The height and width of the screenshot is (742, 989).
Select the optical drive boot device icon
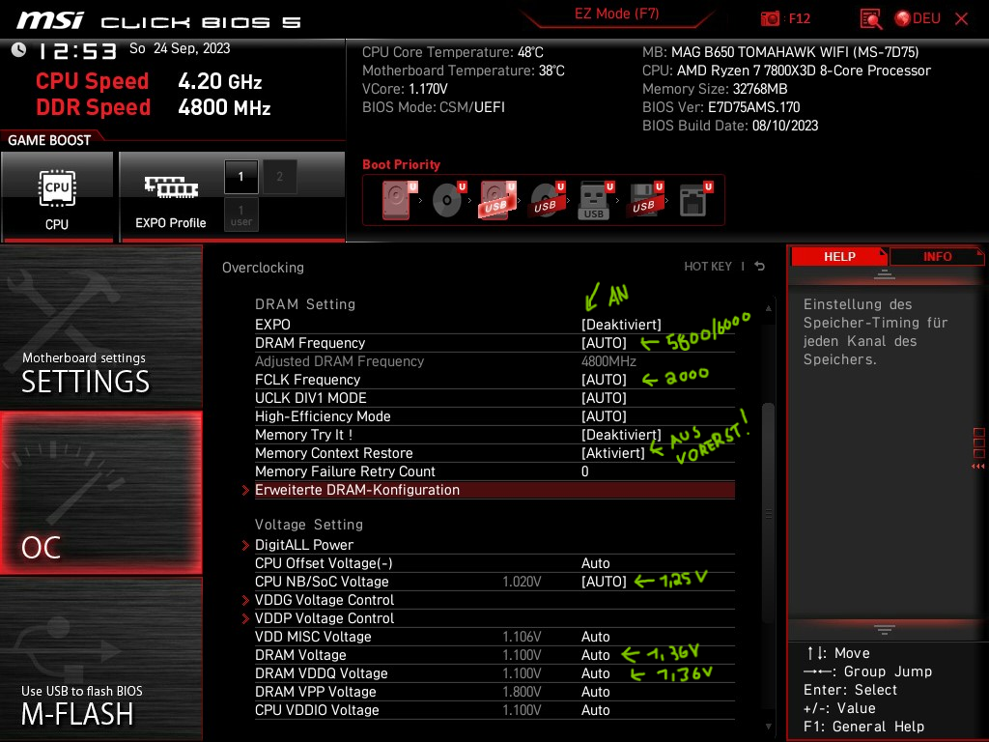coord(448,199)
